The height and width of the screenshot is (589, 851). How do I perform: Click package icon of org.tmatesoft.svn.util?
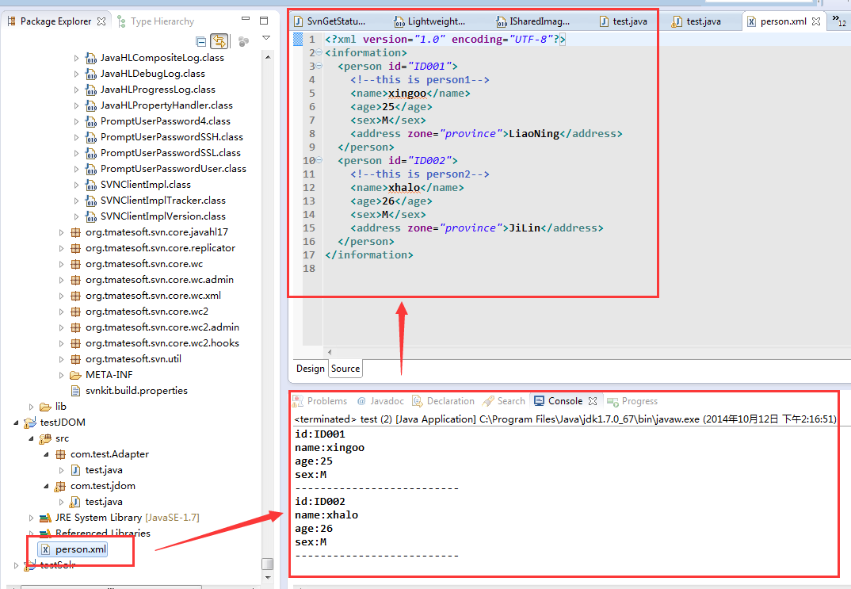click(x=76, y=359)
